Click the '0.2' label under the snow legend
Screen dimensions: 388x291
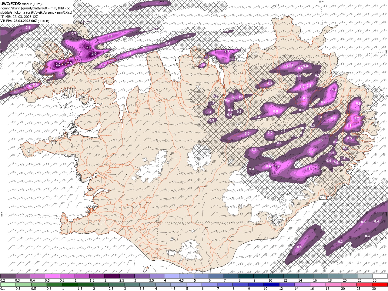coord(3,280)
